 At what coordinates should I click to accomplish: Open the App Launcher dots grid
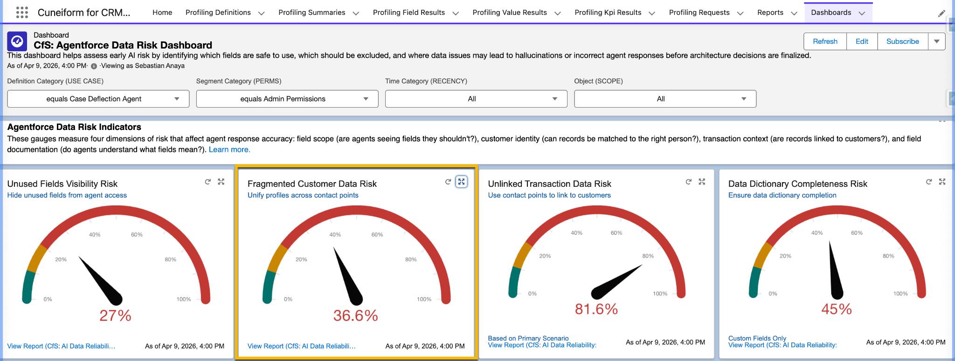point(22,13)
